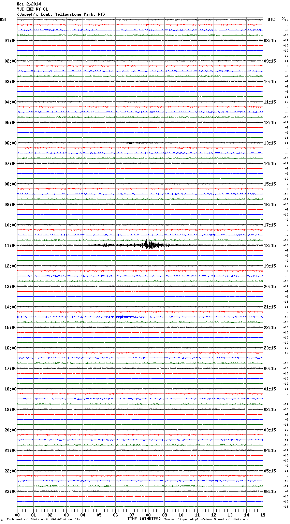Viewport: 290px width, 524px height.
Task: Click the UTC time label '22:15'
Action: [270, 328]
